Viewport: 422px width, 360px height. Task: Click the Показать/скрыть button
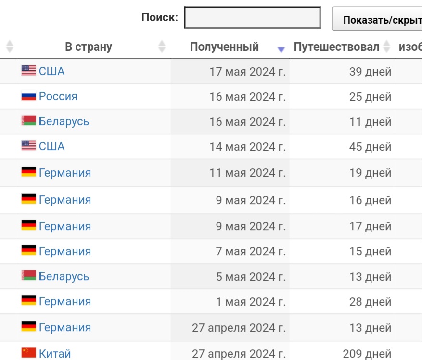377,19
